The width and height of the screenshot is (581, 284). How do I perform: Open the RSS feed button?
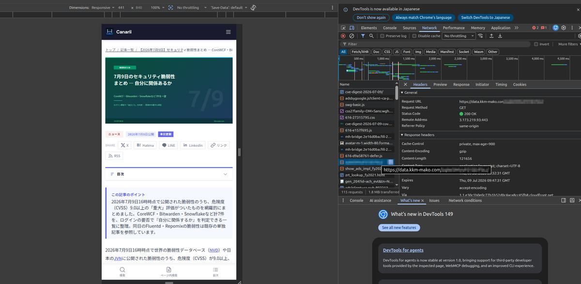point(114,156)
